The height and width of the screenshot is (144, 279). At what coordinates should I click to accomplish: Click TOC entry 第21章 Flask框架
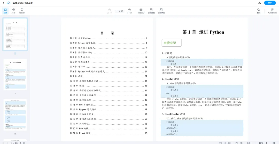coord(109,133)
